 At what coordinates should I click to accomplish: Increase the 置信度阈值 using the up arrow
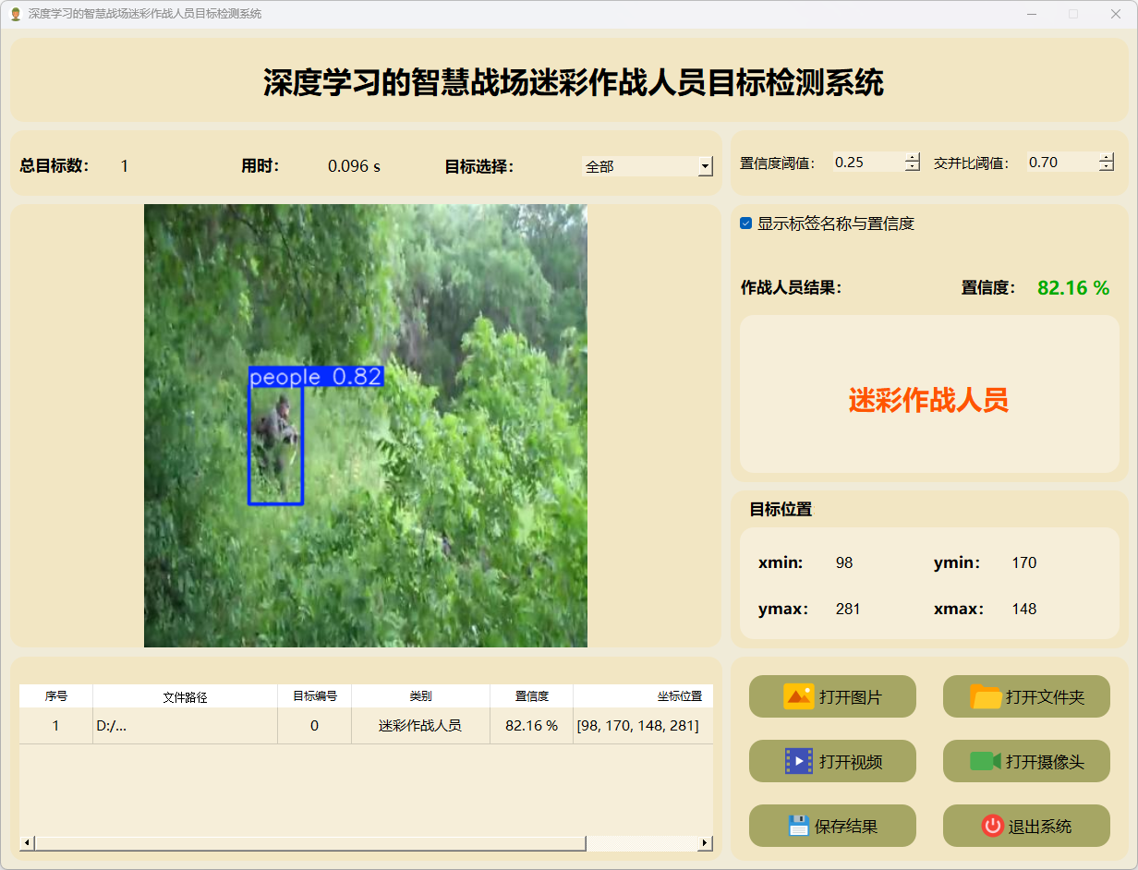(913, 157)
